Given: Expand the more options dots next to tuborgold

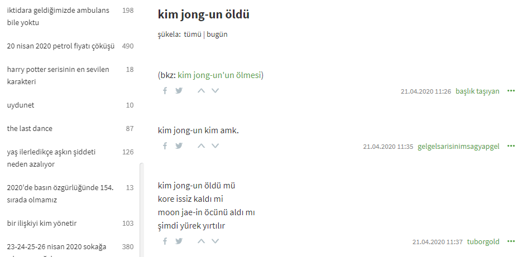Looking at the screenshot, I should tap(511, 241).
